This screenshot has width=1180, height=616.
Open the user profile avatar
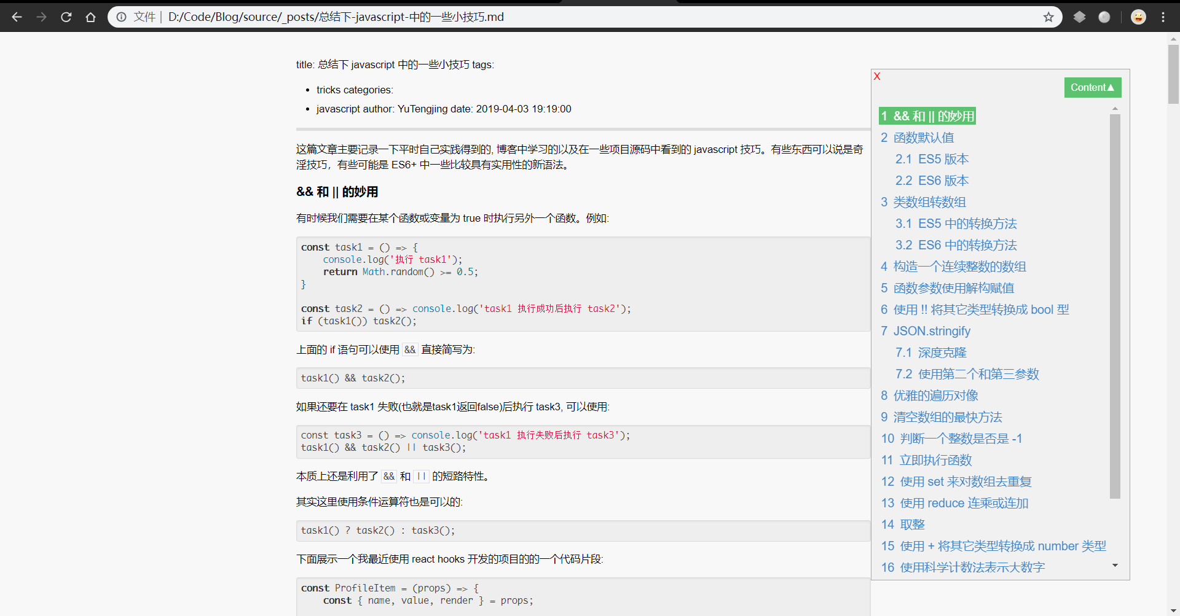click(x=1138, y=17)
